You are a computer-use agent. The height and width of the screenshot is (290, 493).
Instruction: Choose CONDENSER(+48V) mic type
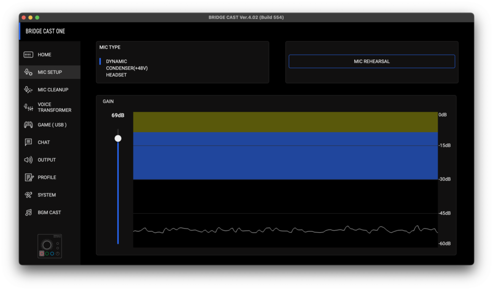point(127,68)
